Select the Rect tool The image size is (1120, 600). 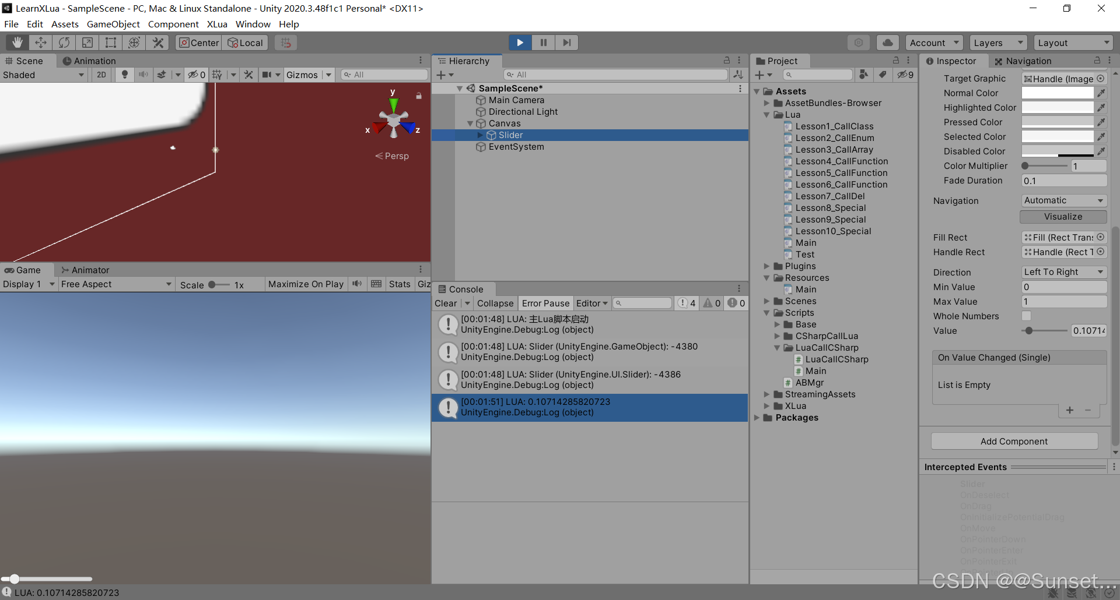click(x=111, y=43)
